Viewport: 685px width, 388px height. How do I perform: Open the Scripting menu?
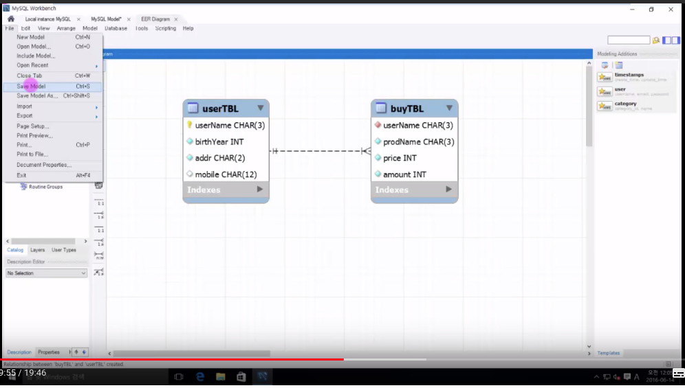click(166, 28)
